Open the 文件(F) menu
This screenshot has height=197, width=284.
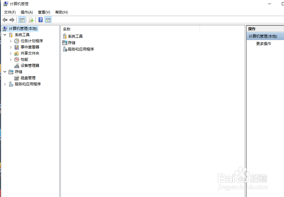pyautogui.click(x=10, y=12)
